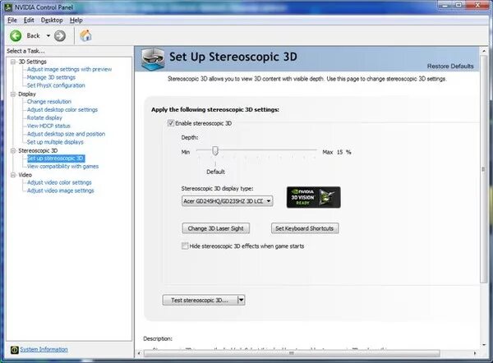Image resolution: width=493 pixels, height=363 pixels.
Task: Click the scroll up arrow
Action: [484, 51]
